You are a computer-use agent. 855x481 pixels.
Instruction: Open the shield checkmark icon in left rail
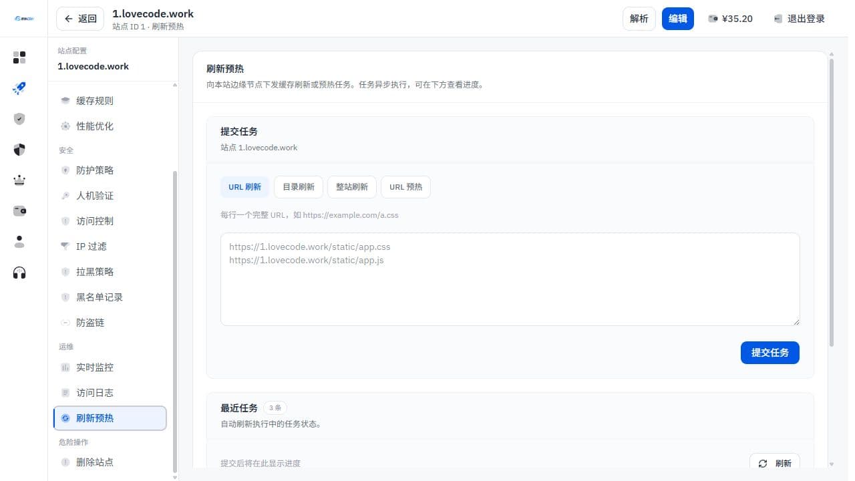pos(19,119)
